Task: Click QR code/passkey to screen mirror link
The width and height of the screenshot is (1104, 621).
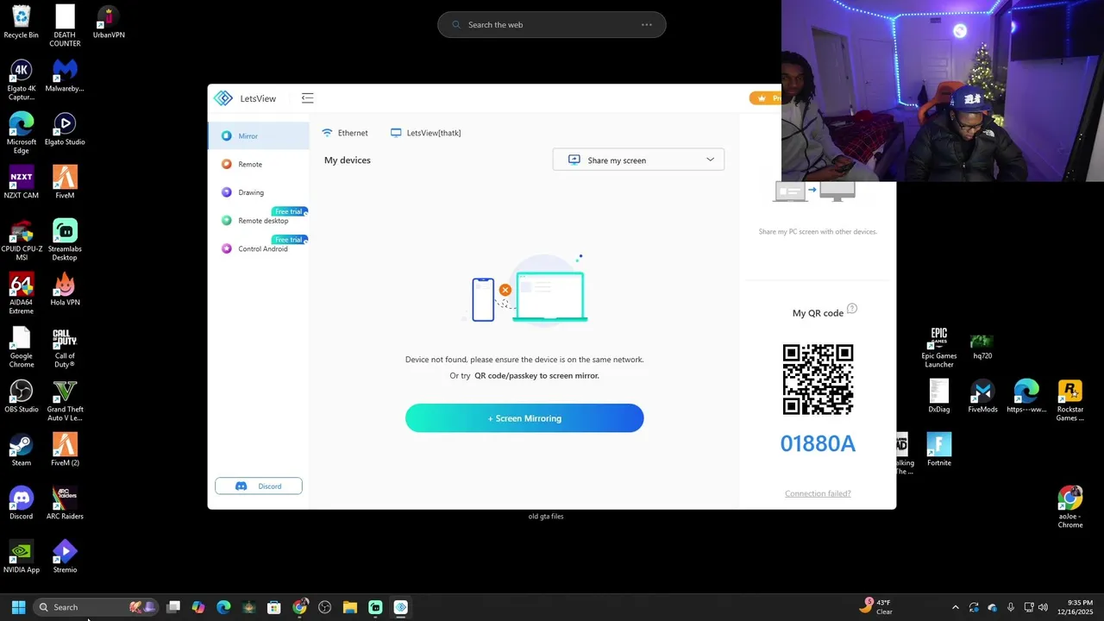Action: pyautogui.click(x=536, y=376)
